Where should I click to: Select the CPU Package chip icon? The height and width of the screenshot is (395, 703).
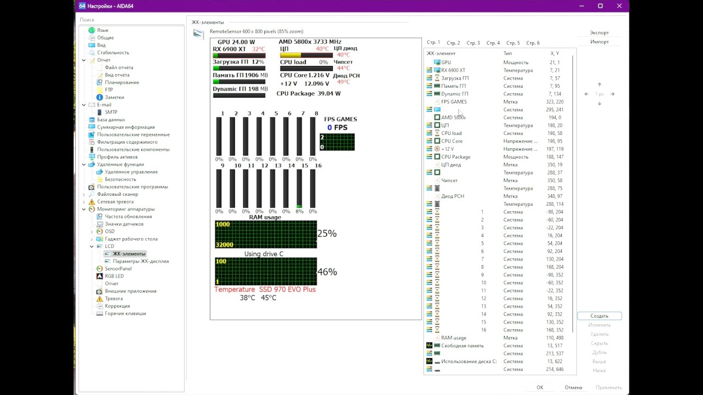[437, 157]
